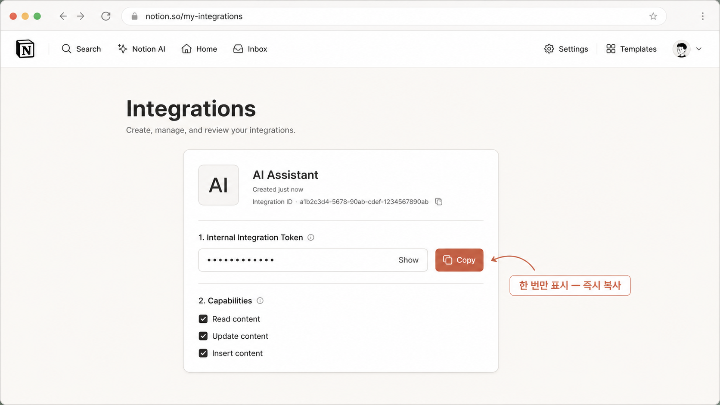Open the Inbox
Viewport: 720px width, 405px height.
[x=250, y=49]
